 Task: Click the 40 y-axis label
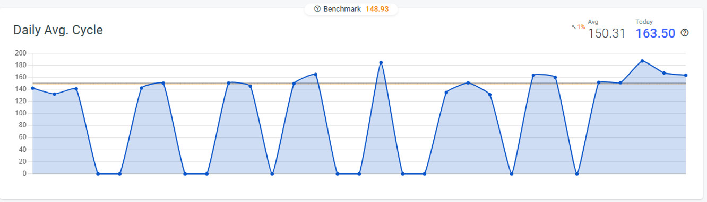(x=23, y=149)
